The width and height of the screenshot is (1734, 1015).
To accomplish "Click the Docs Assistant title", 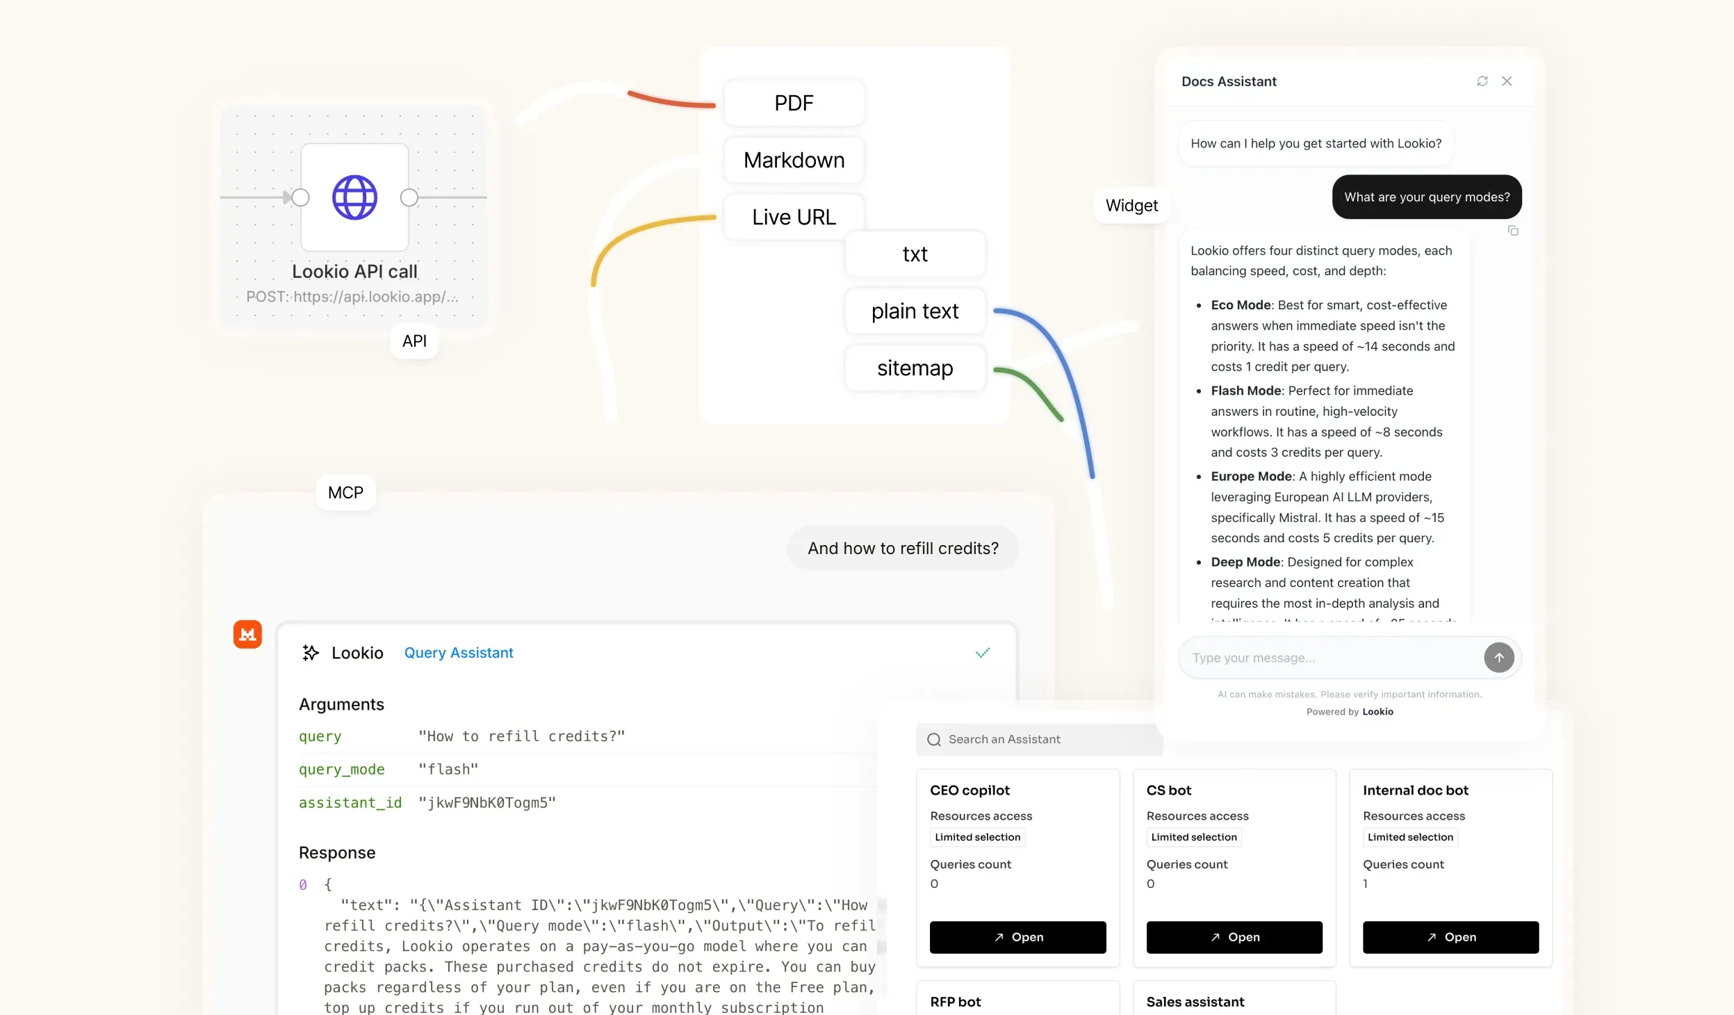I will tap(1229, 81).
